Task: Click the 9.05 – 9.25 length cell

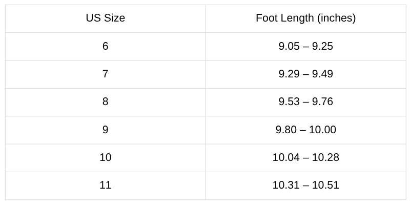Action: (x=305, y=47)
